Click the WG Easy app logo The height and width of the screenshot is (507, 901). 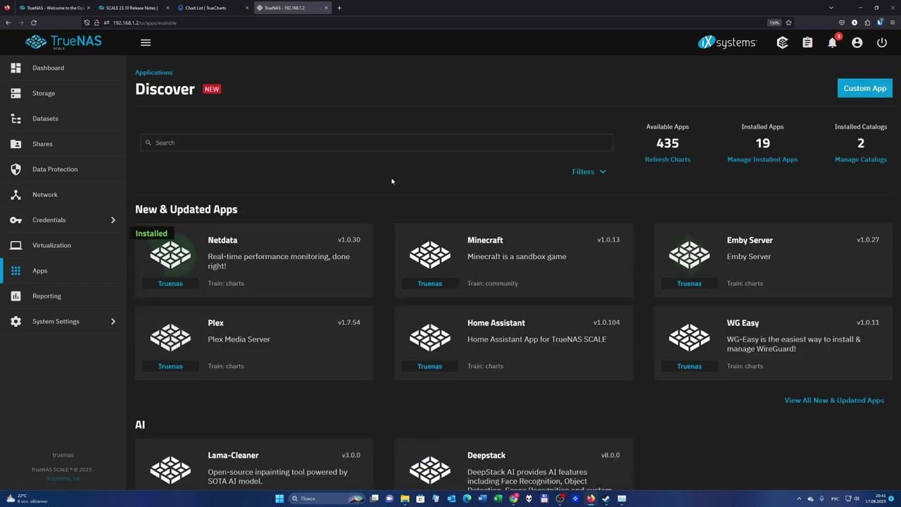[689, 337]
